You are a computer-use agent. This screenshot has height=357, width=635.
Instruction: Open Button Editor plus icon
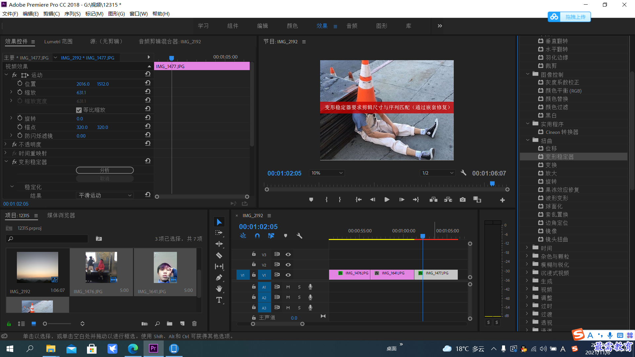[x=502, y=200]
